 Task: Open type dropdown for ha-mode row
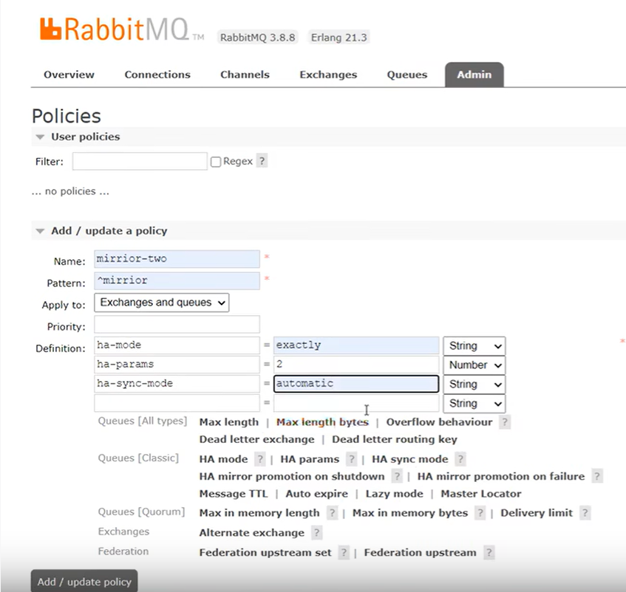(474, 345)
